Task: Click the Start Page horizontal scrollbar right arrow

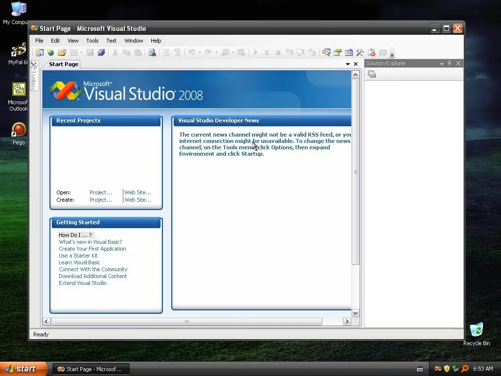Action: (347, 322)
